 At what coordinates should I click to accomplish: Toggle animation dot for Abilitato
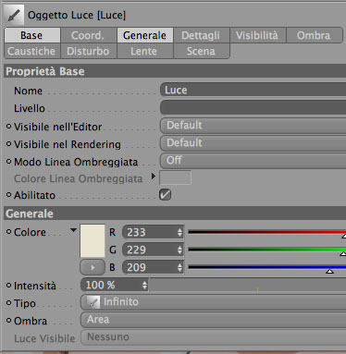[x=8, y=195]
